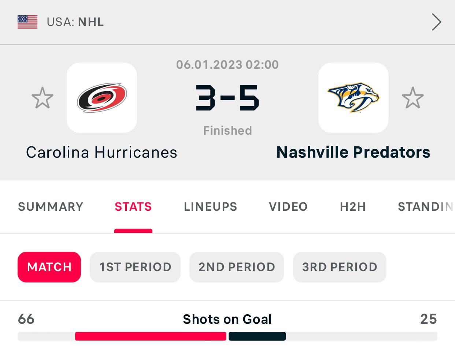This screenshot has height=356, width=455.
Task: Click the Nashville Predators team logo
Action: point(353,98)
